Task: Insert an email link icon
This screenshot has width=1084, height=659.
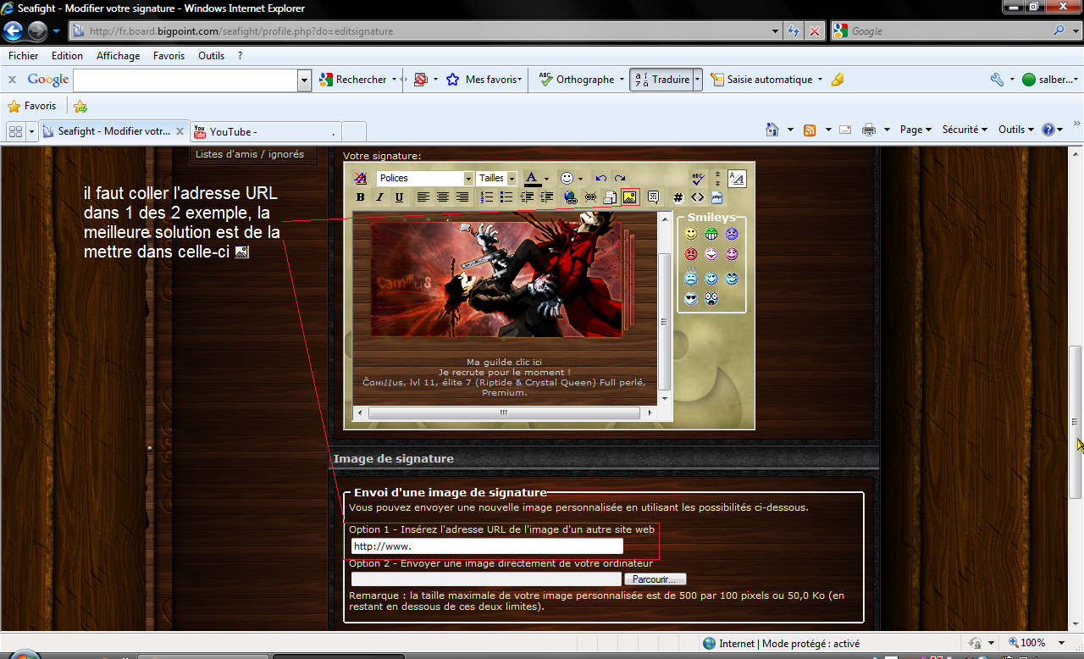Action: click(x=609, y=197)
